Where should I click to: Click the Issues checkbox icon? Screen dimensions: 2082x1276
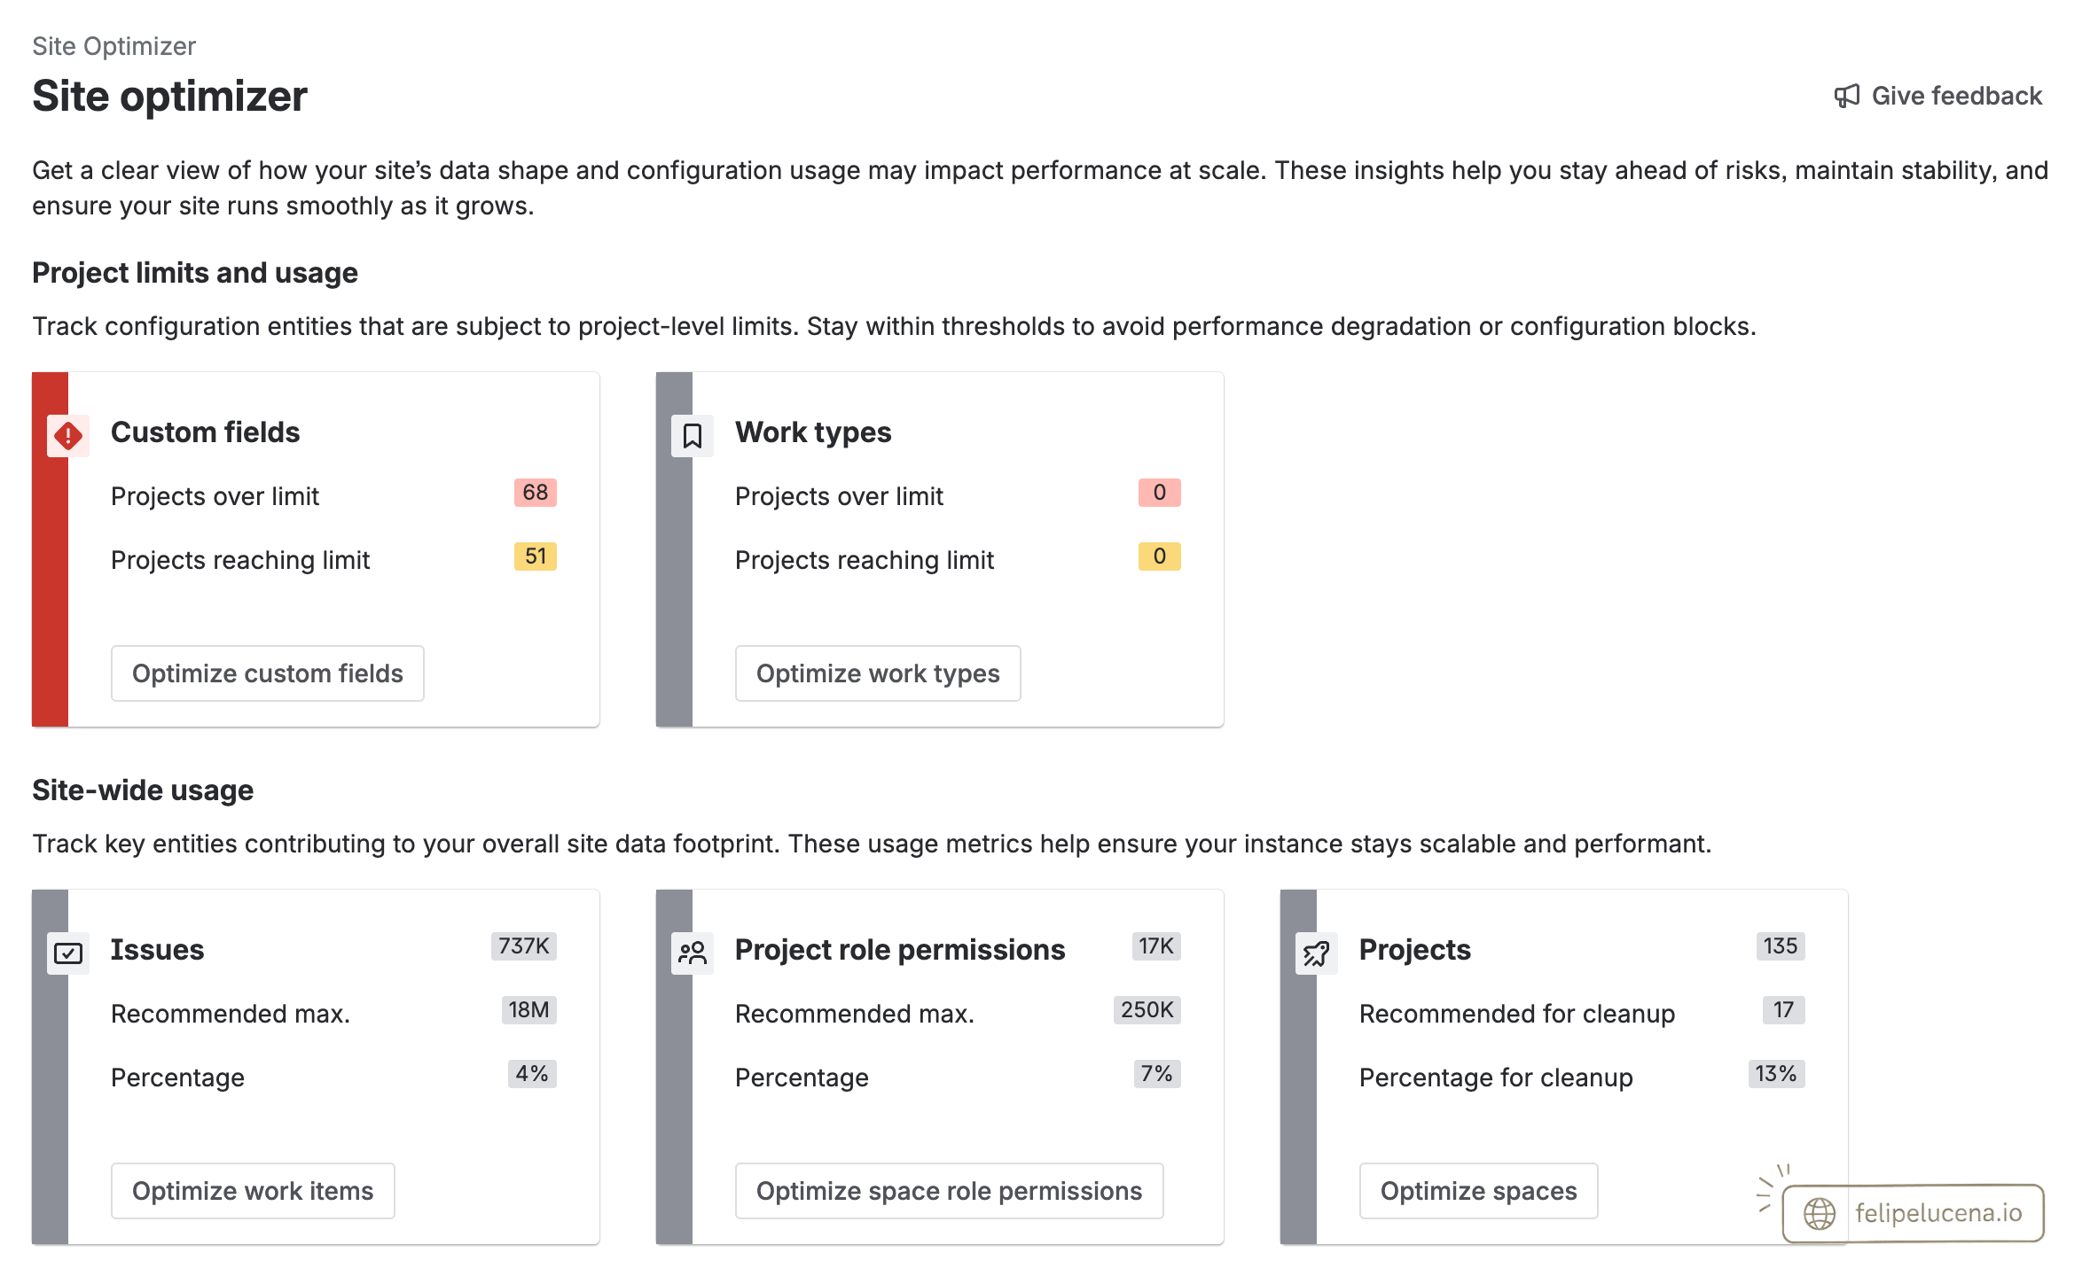click(x=68, y=953)
